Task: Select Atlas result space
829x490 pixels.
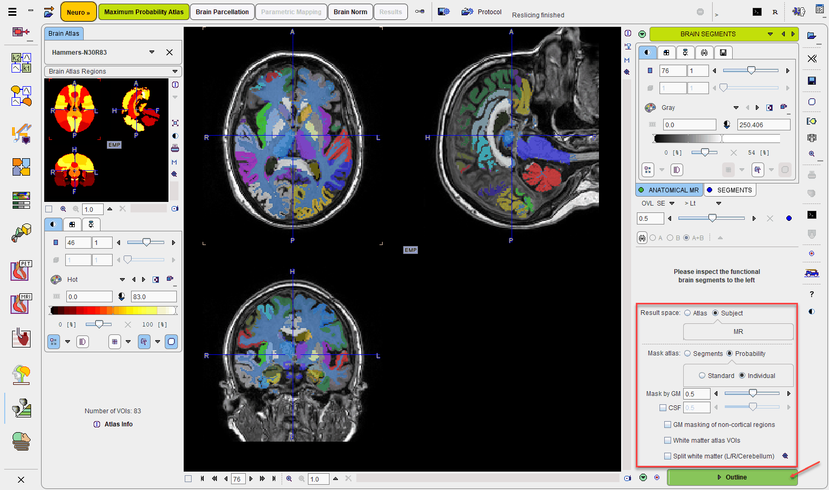Action: [687, 313]
